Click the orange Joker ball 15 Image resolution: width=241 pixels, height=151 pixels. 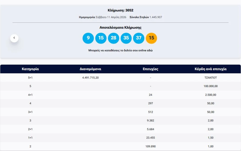click(x=151, y=38)
